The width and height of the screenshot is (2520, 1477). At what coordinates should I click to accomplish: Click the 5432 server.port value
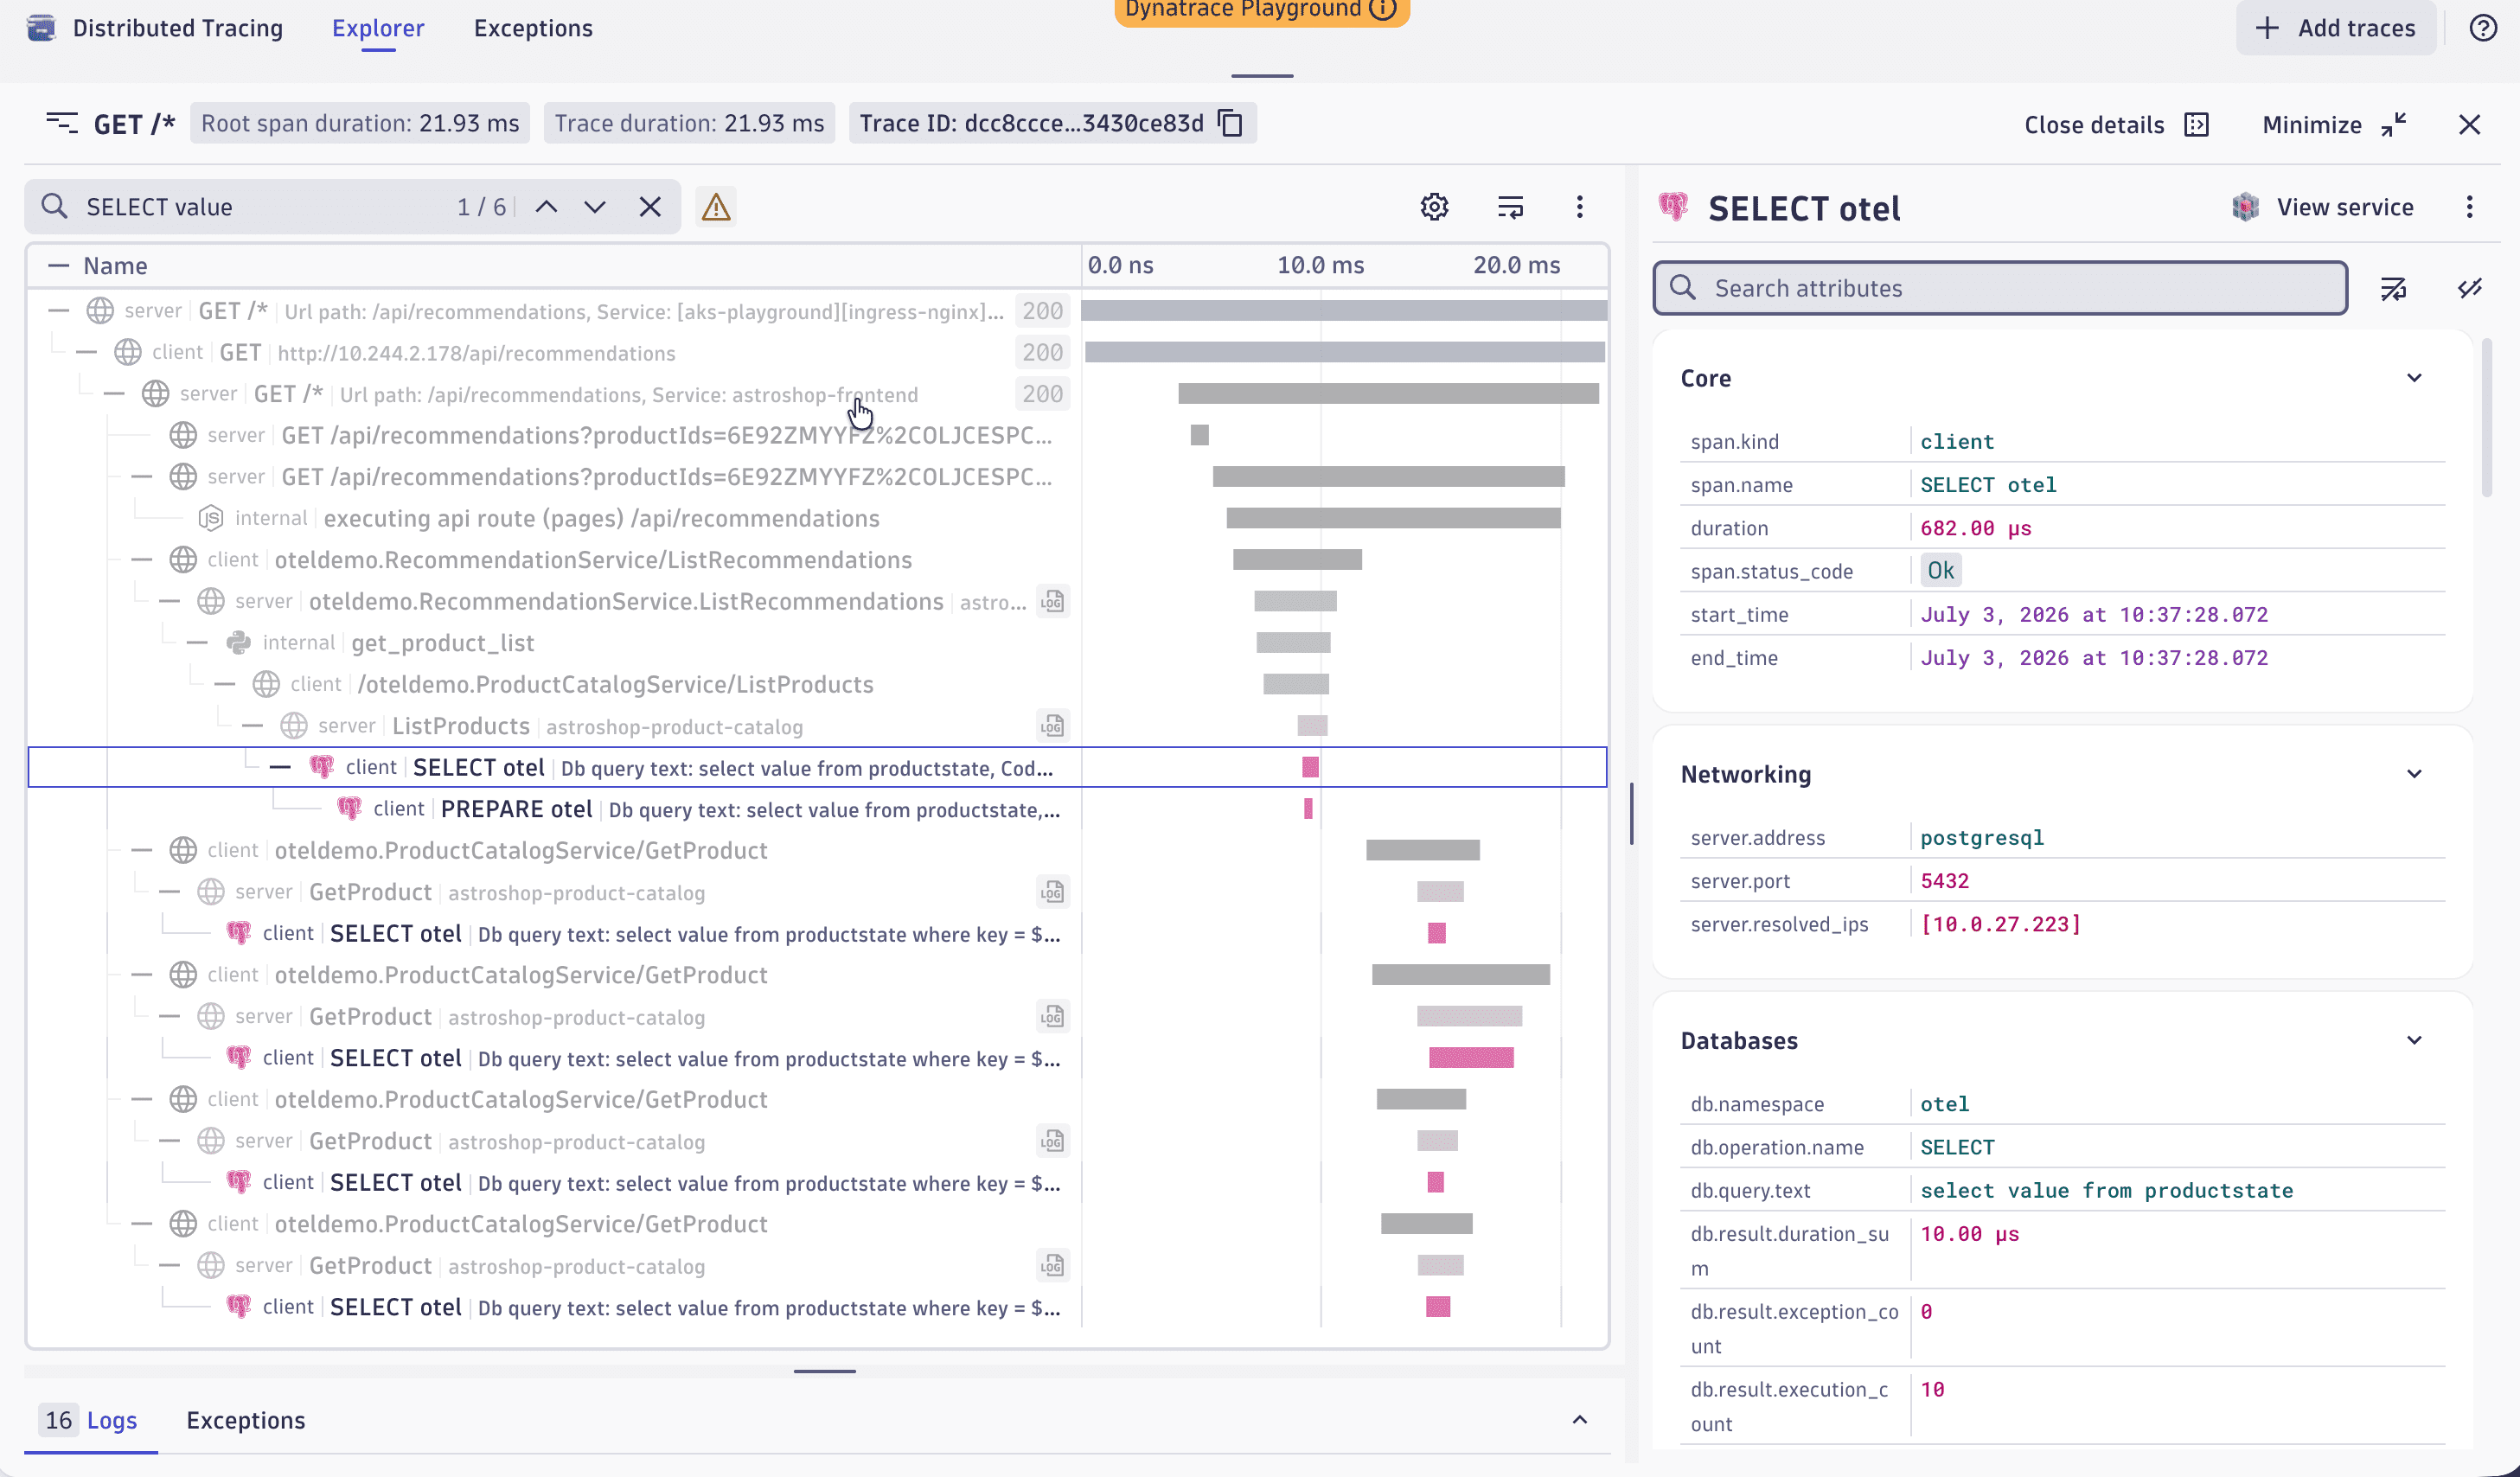(x=1944, y=881)
